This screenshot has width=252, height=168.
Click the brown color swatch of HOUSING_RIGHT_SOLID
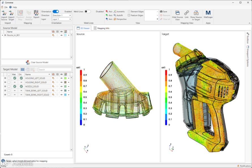(65, 82)
